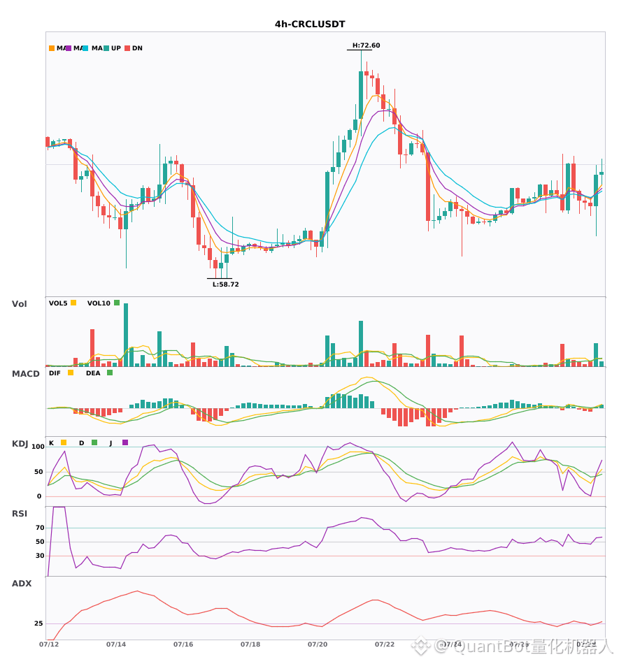Select the VOL5 legend text
The height and width of the screenshot is (664, 619).
tap(58, 303)
